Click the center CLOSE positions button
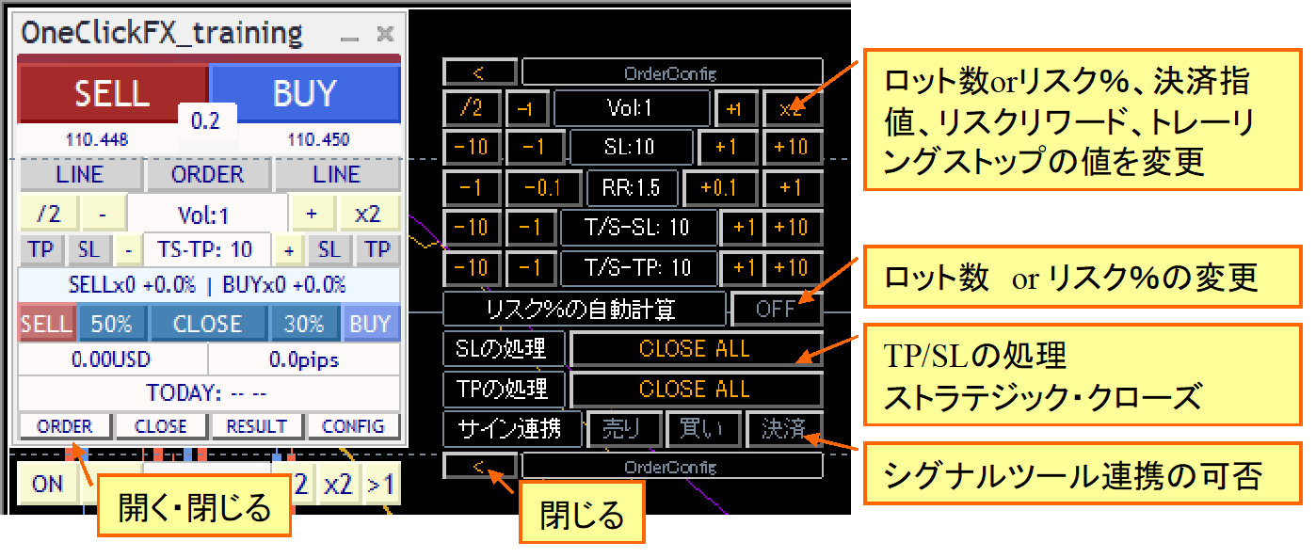Image resolution: width=1316 pixels, height=558 pixels. [x=207, y=324]
